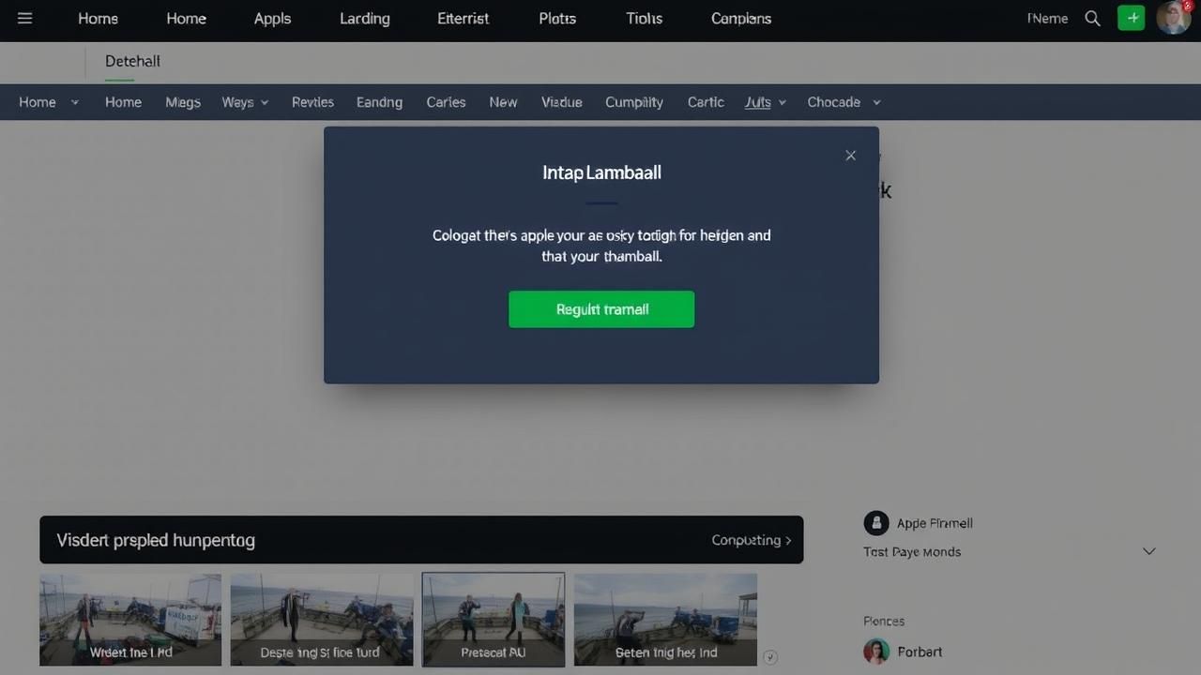1201x675 pixels.
Task: Open Forbart's avatar icon
Action: tap(875, 652)
